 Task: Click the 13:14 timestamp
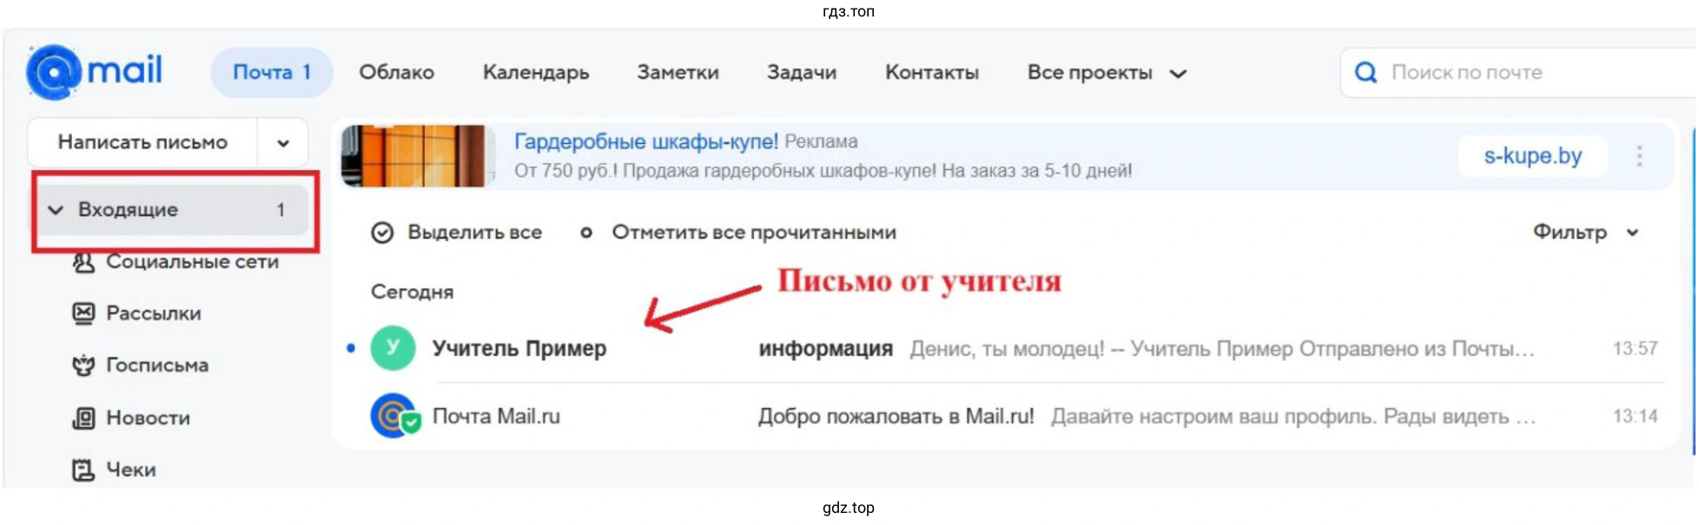1635,416
